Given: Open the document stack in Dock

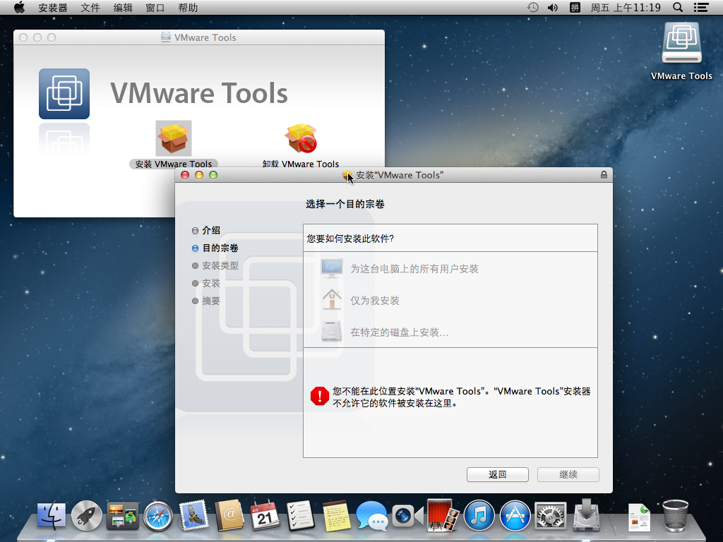Looking at the screenshot, I should click(x=640, y=517).
